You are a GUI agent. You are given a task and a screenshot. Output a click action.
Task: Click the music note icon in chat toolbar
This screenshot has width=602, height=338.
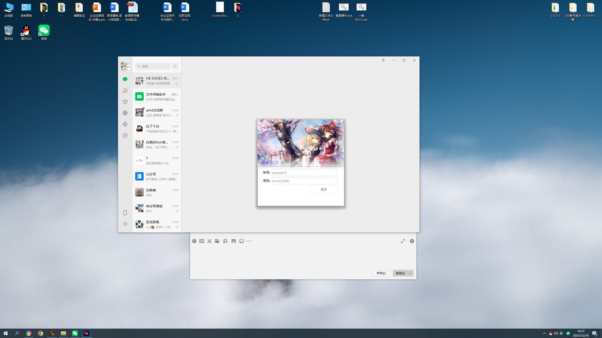point(225,241)
